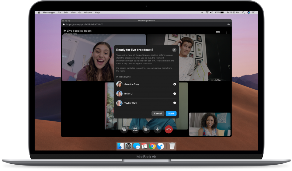Mute the microphone
This screenshot has height=171, width=292.
pos(158,129)
